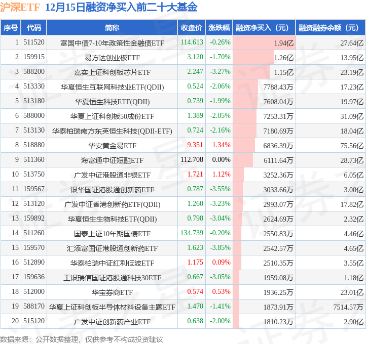The width and height of the screenshot is (366, 344).
Task: Click fund code 515120
Action: [34, 321]
